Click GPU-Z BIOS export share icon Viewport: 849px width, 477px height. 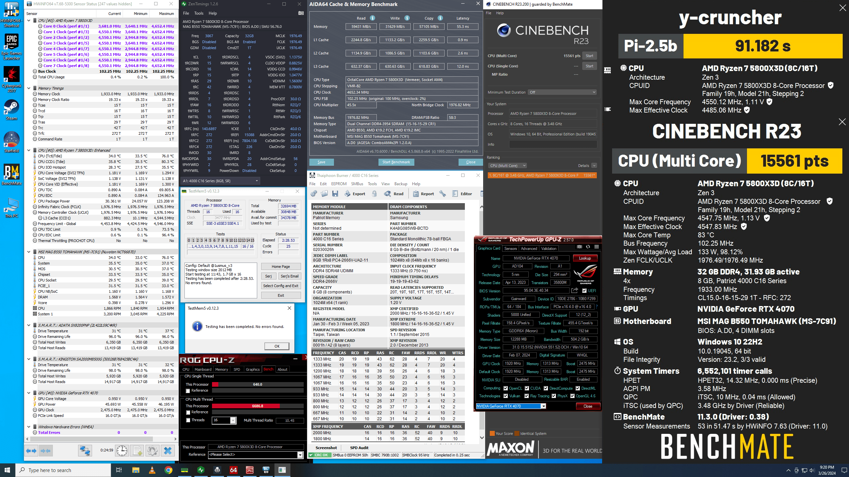click(575, 291)
